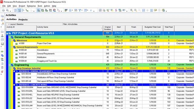The width and height of the screenshot is (194, 109).
Task: Open the Project menu
Action: (x=22, y=6)
